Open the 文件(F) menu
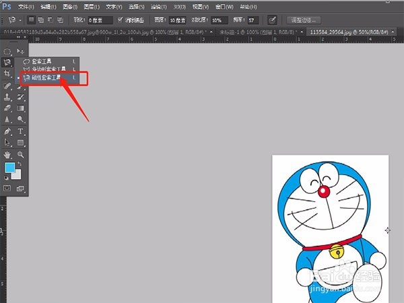The height and width of the screenshot is (303, 404). pyautogui.click(x=26, y=7)
